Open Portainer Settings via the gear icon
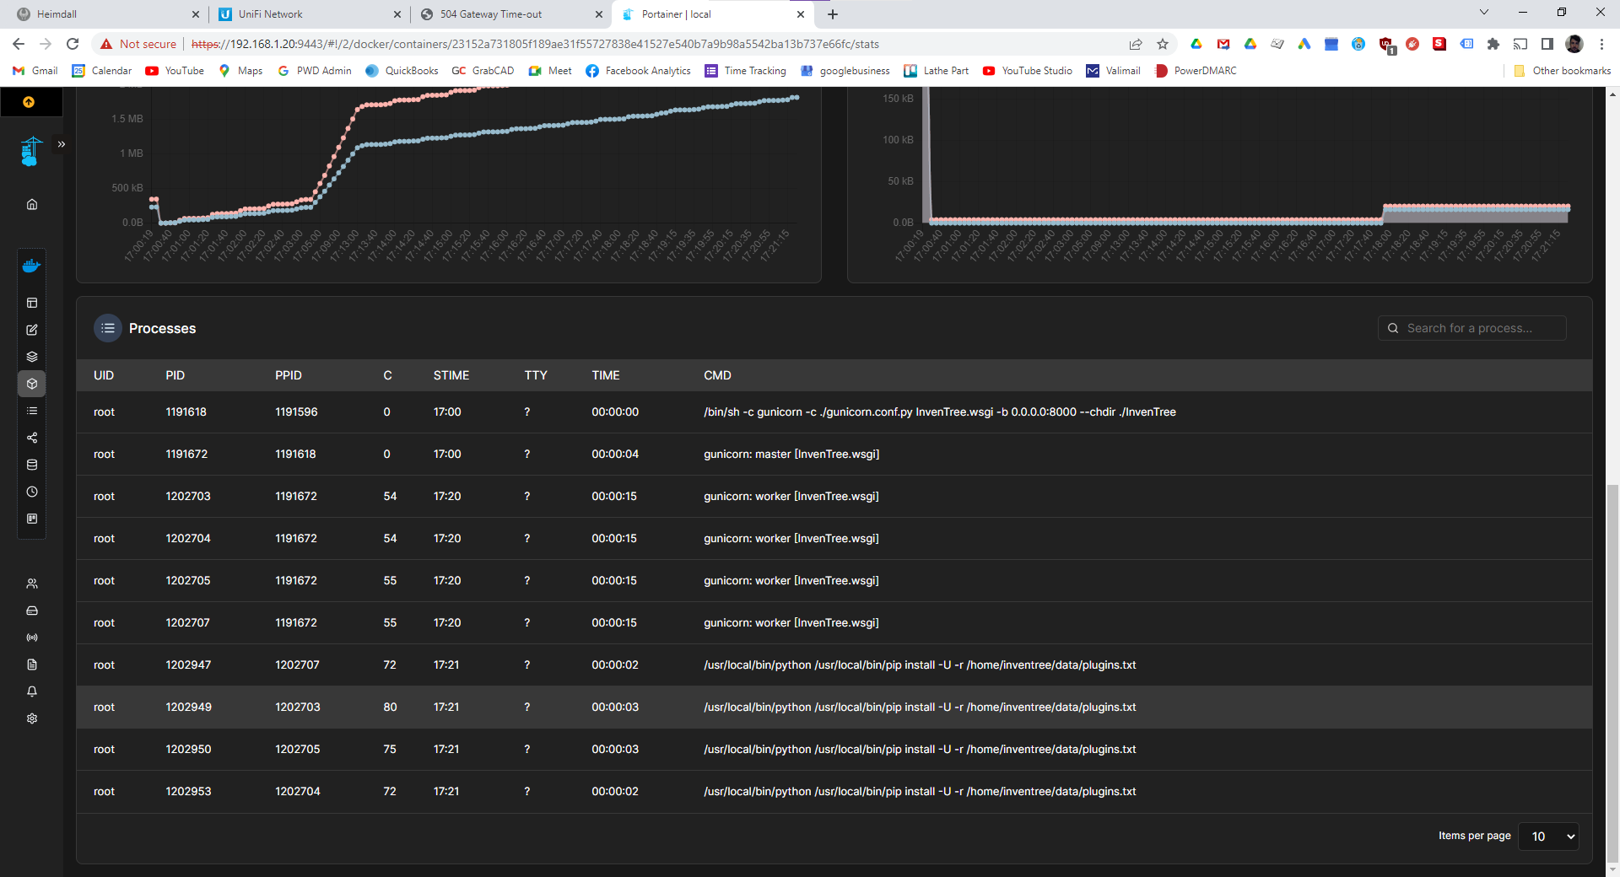Image resolution: width=1620 pixels, height=877 pixels. pos(31,718)
